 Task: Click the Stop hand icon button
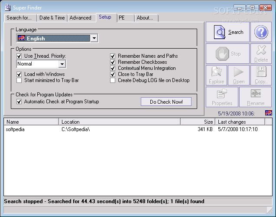pyautogui.click(x=227, y=53)
